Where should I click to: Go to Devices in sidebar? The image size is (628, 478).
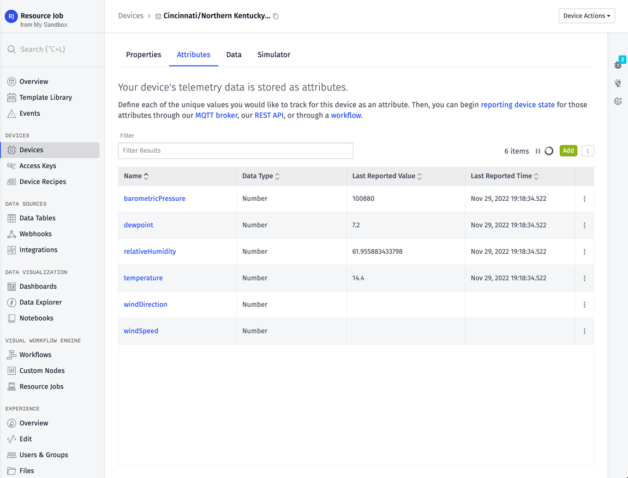[50, 150]
